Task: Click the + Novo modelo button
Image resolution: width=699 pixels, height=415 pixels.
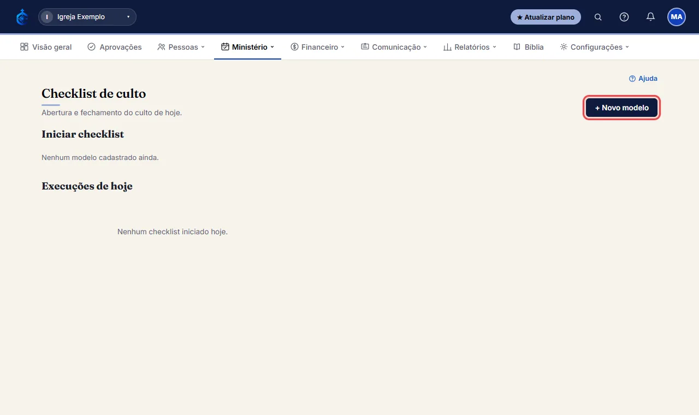Action: click(622, 108)
